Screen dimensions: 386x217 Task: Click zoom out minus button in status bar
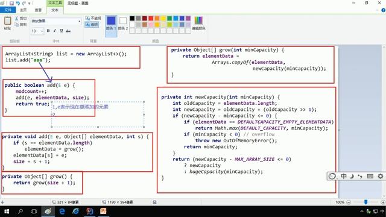coord(349,203)
